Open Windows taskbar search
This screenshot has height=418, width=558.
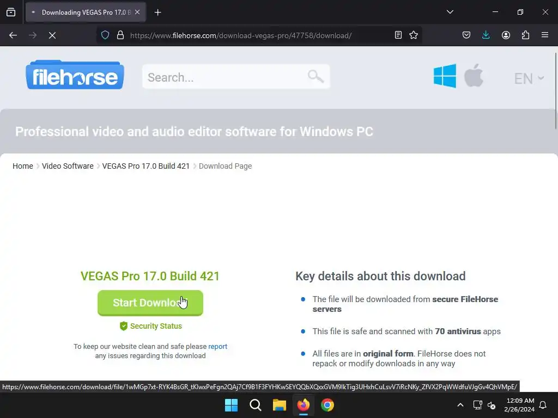point(255,405)
